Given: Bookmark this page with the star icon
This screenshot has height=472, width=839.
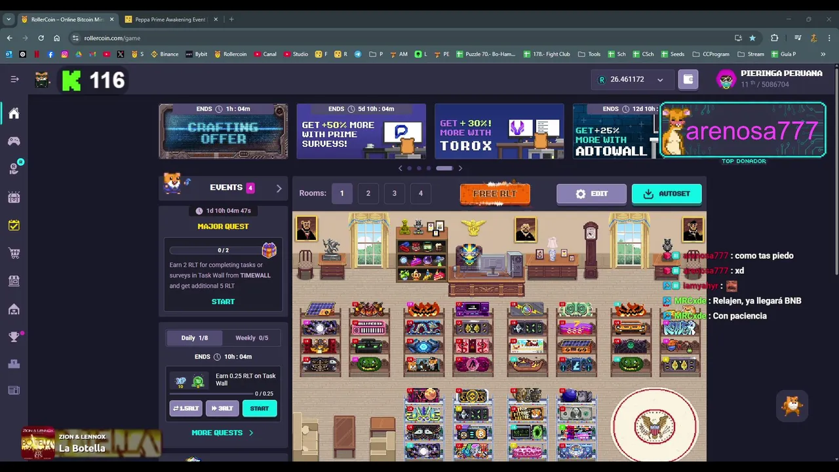Looking at the screenshot, I should 752,38.
